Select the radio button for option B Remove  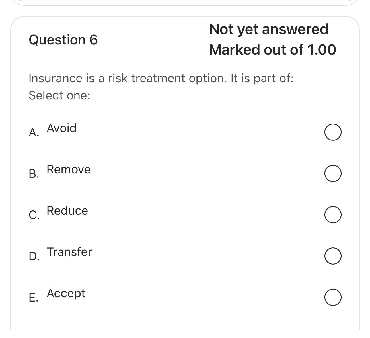[x=333, y=173]
